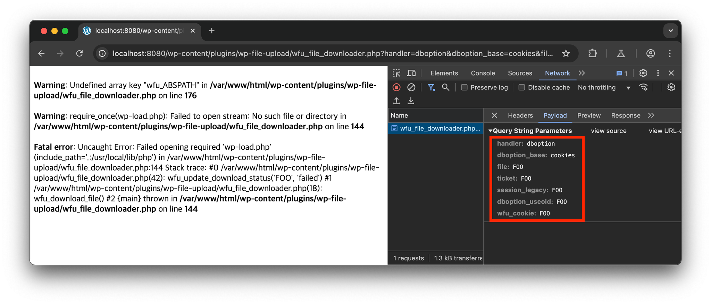Switch to the Console panel
The height and width of the screenshot is (304, 711).
point(483,73)
